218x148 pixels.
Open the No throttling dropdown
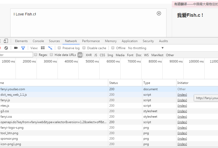coord(146,48)
